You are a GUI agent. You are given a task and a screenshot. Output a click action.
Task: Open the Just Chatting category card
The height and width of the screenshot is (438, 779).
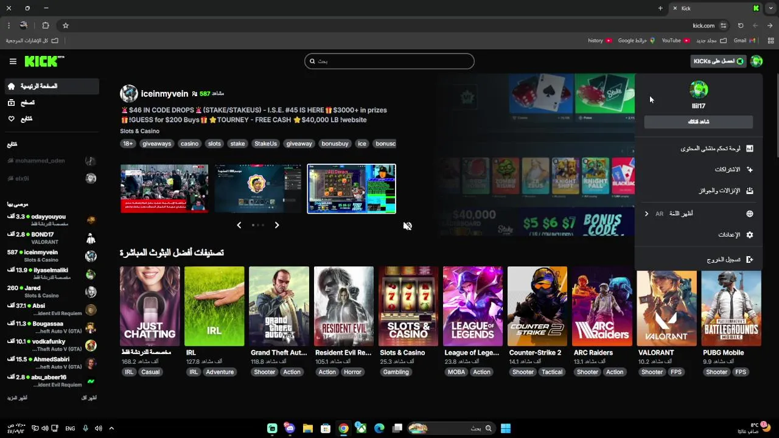click(150, 306)
